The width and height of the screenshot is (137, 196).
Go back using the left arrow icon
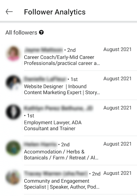[x=9, y=12]
